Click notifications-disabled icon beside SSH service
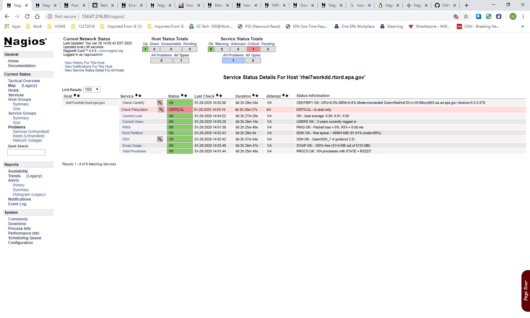 click(x=160, y=139)
